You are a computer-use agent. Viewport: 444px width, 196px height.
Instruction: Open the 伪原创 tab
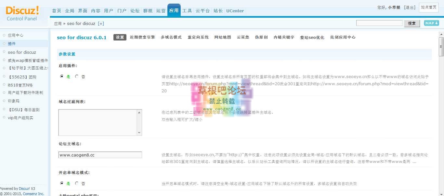click(262, 37)
